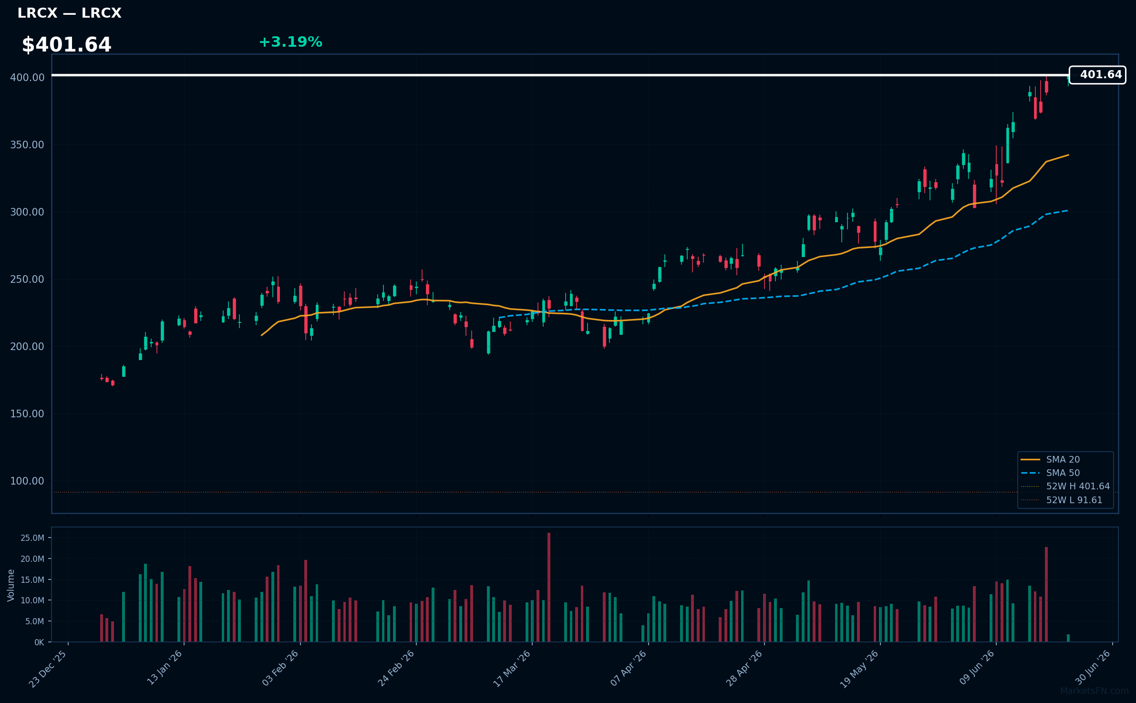Click the 23 Dec '25 date label
The image size is (1136, 703).
pos(48,669)
